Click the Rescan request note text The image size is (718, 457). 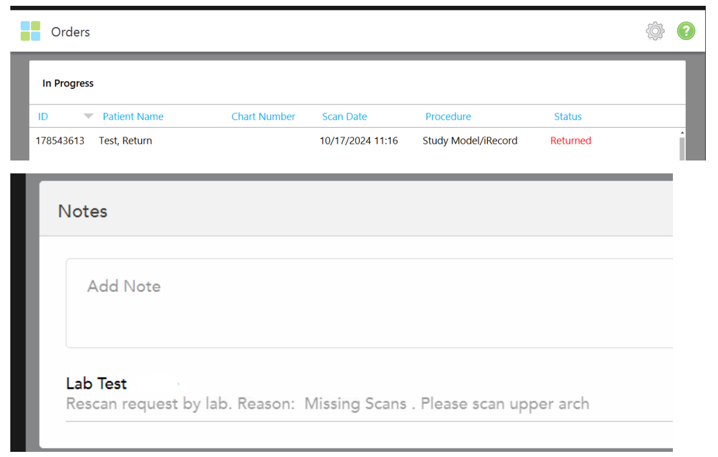pos(327,404)
